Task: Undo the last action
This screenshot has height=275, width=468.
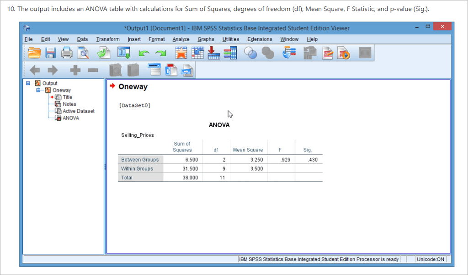Action: tap(144, 53)
